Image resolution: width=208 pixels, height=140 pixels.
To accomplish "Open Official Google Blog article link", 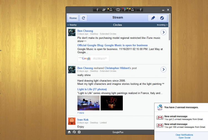I will [x=112, y=45].
